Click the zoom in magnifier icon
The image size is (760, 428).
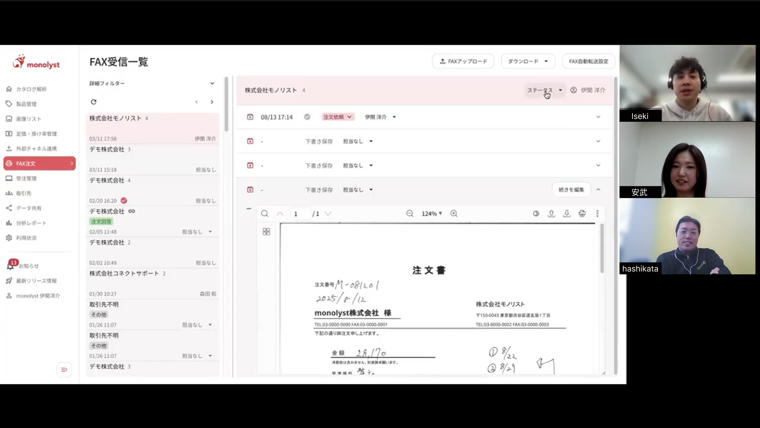(x=454, y=213)
